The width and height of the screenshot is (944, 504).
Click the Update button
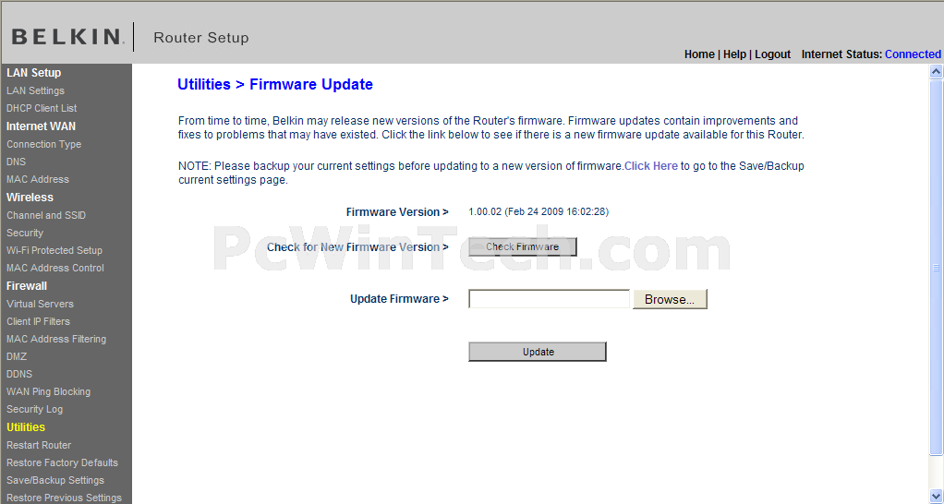538,352
